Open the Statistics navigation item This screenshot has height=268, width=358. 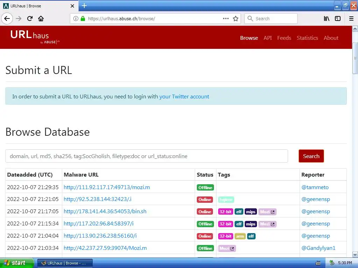pos(307,38)
